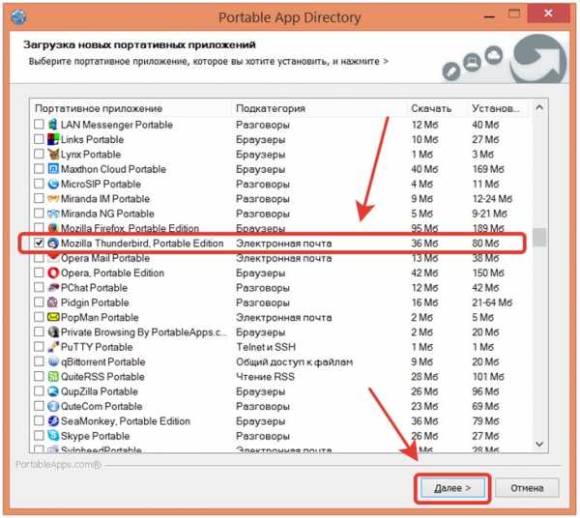The height and width of the screenshot is (518, 580).
Task: Click the title bar globe icon
Action: click(x=18, y=16)
